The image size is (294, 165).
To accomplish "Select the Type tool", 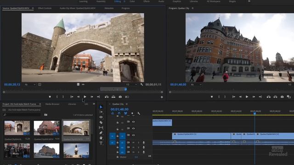I will coord(101,143).
